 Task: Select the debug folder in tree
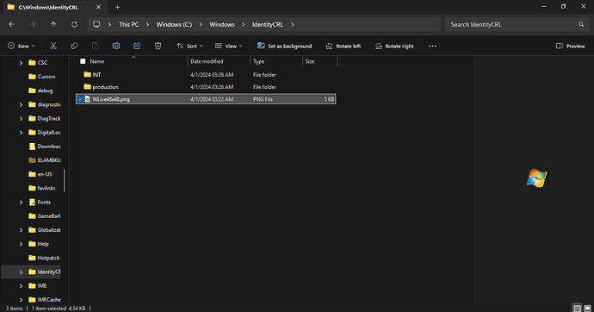click(40, 90)
